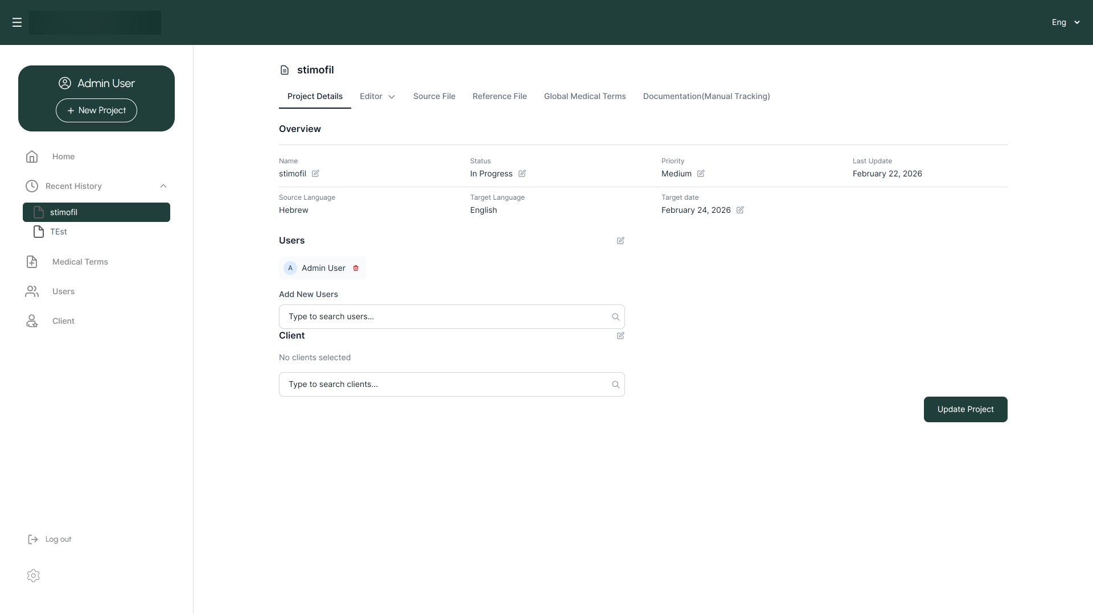Switch to the Source File tab
This screenshot has height=614, width=1093.
click(434, 96)
